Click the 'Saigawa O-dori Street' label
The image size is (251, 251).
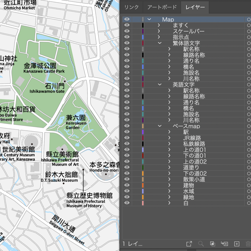click(x=67, y=232)
